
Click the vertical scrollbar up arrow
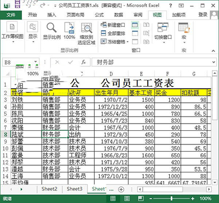tap(215, 73)
